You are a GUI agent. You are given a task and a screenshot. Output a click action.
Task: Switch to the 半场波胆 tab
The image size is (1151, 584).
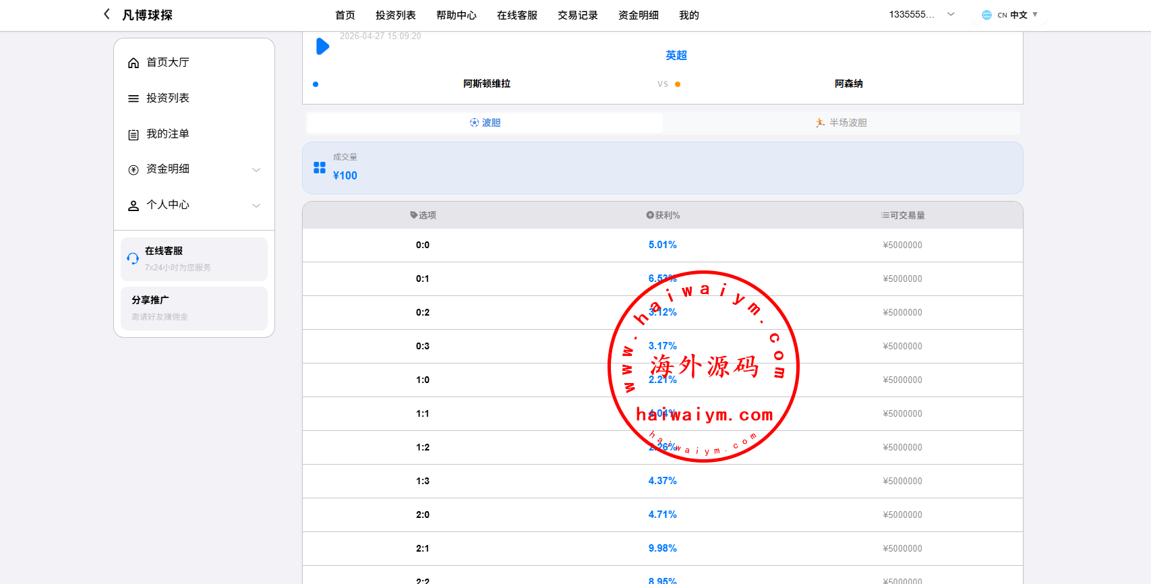(841, 123)
